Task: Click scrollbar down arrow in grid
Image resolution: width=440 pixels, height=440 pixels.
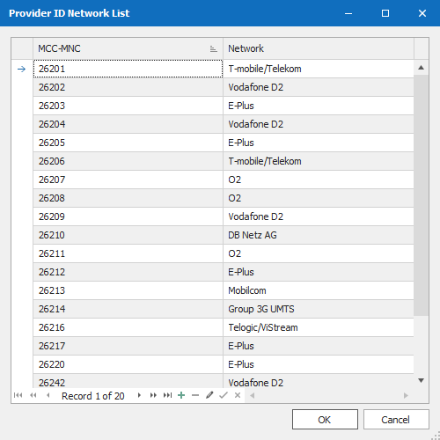Action: click(421, 380)
